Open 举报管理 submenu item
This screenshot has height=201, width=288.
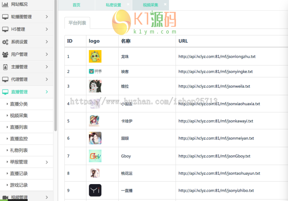27,162
